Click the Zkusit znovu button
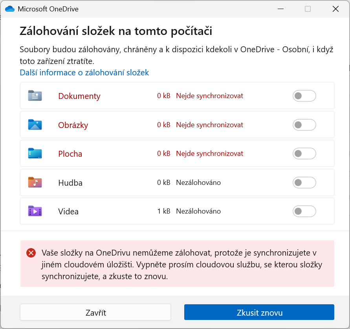This screenshot has height=329, width=350. coord(259,313)
